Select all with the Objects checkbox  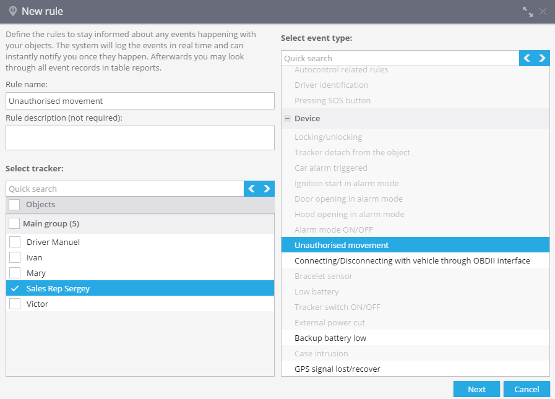coord(14,204)
